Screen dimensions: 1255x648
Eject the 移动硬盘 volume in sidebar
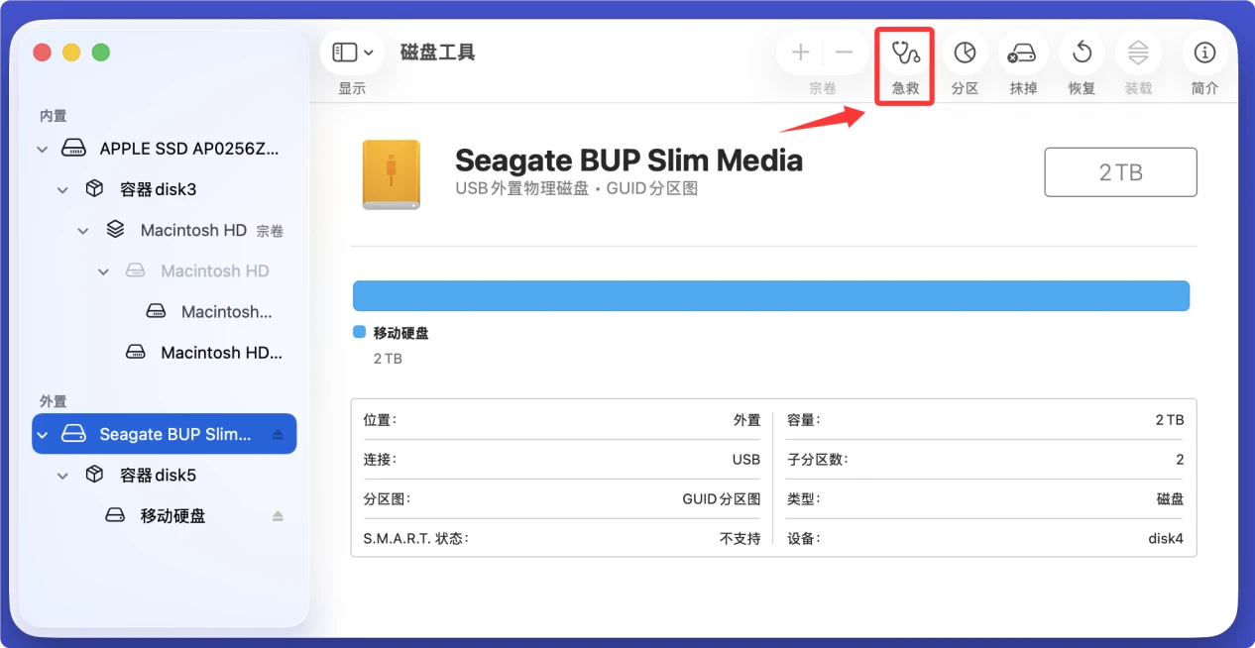278,516
